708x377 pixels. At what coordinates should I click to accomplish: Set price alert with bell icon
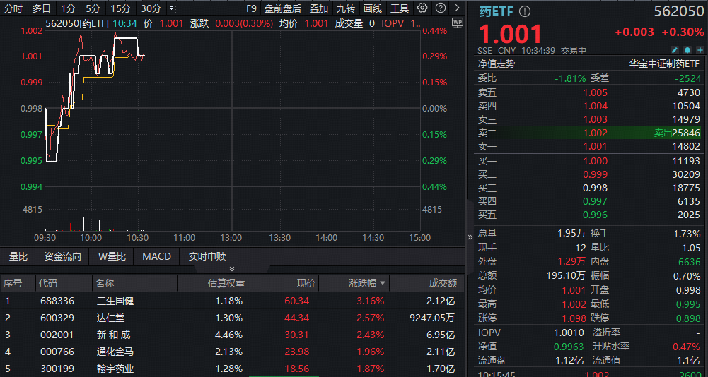tap(687, 50)
